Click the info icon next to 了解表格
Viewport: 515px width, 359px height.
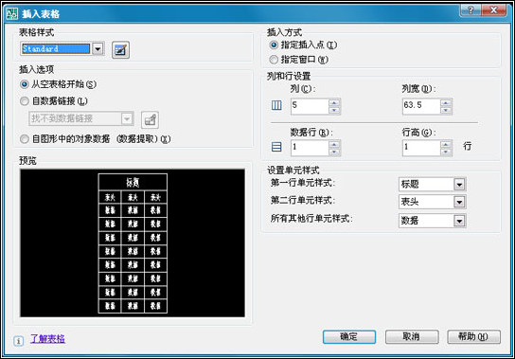(x=18, y=341)
